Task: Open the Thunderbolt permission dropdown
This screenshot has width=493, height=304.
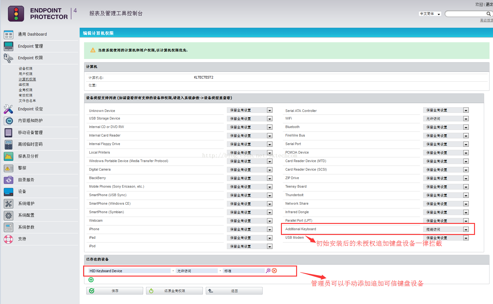Action: click(x=446, y=195)
